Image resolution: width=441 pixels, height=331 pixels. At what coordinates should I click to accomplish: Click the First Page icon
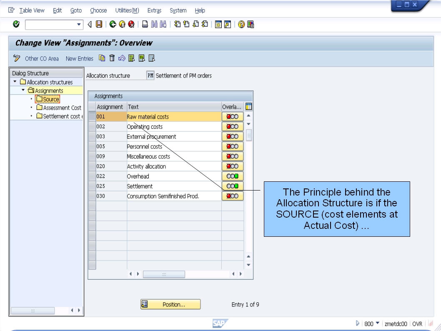[177, 24]
